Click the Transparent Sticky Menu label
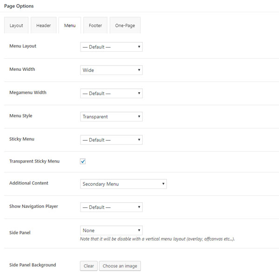The image size is (279, 280). (x=34, y=161)
